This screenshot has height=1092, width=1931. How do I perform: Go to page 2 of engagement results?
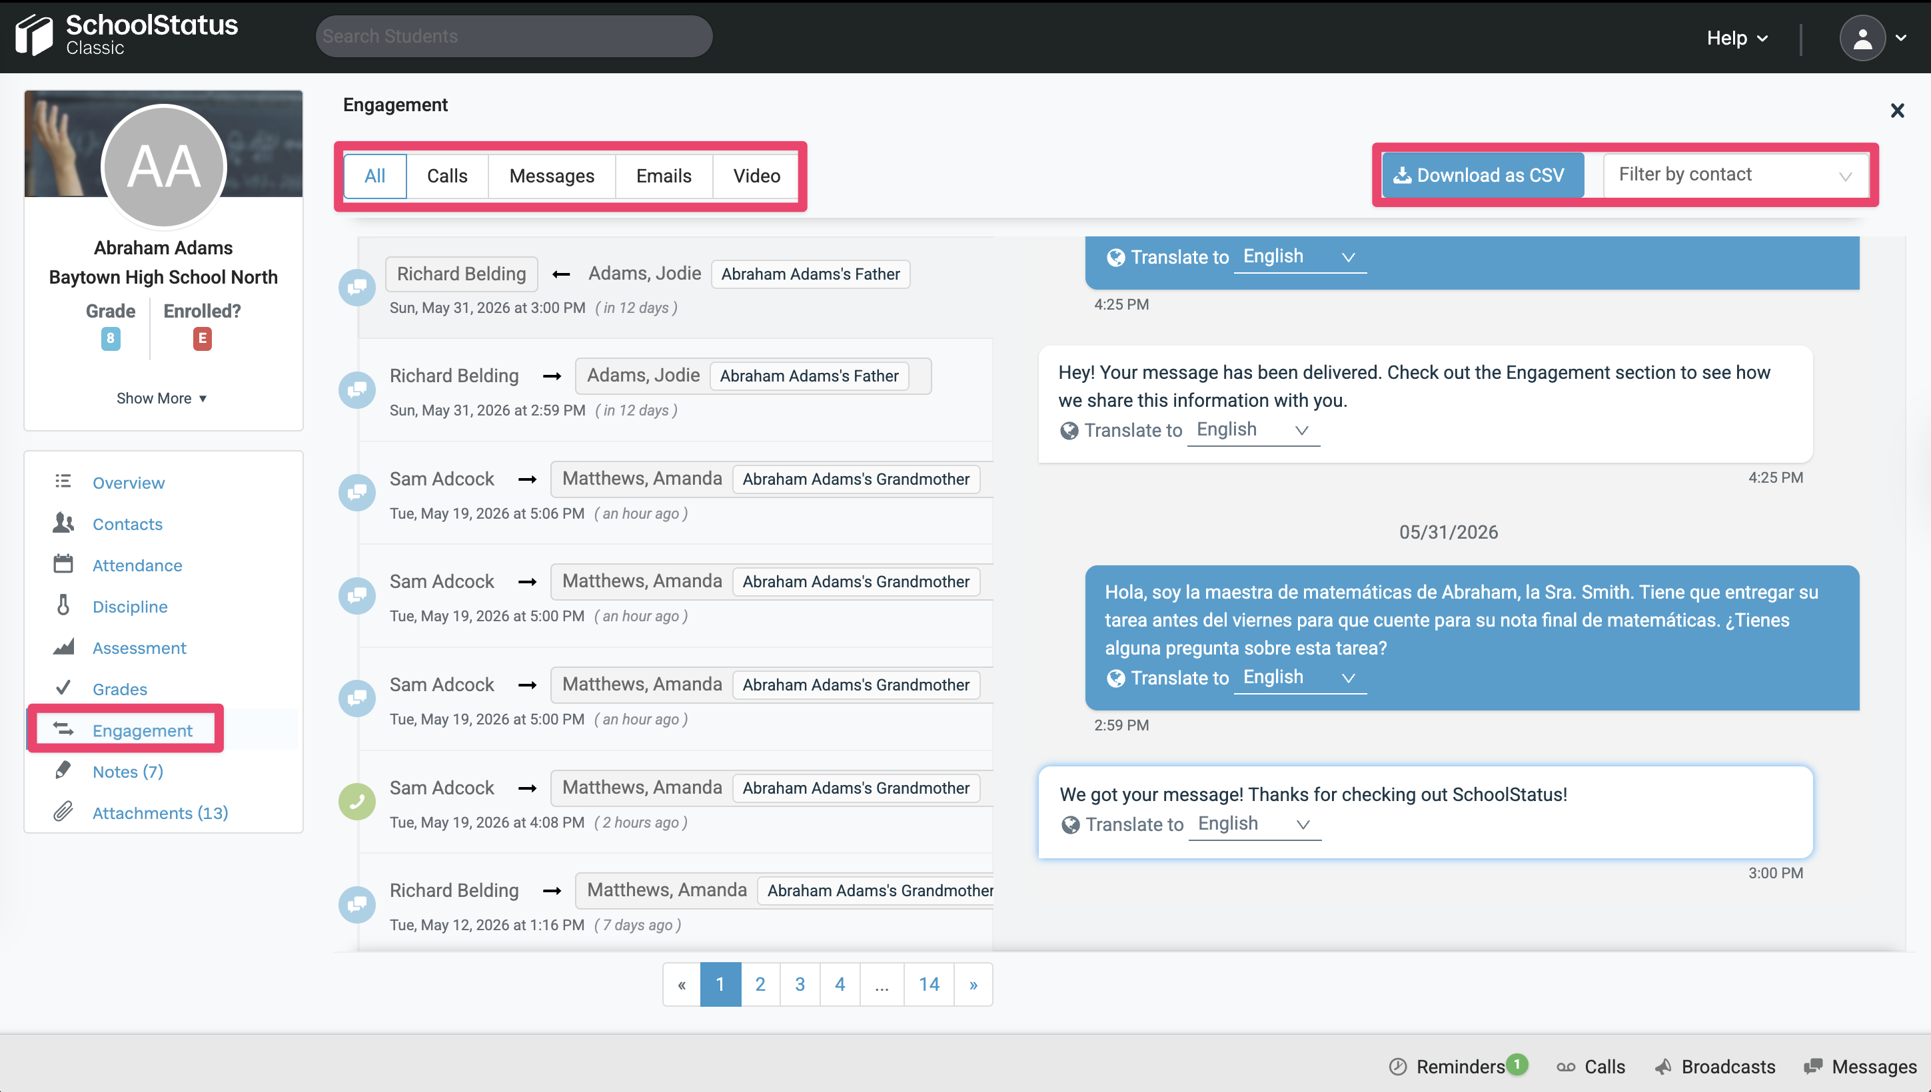(760, 984)
